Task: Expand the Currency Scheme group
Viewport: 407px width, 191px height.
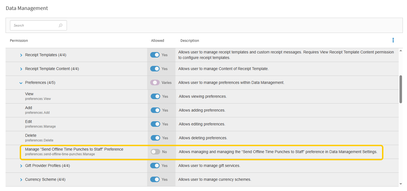Action: pos(21,180)
